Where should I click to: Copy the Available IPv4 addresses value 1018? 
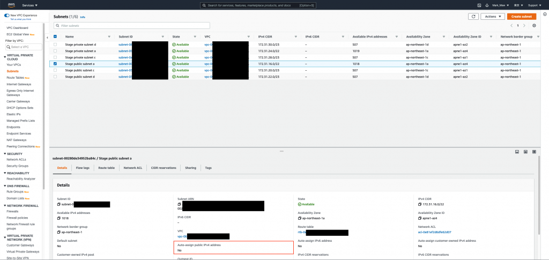[58, 218]
